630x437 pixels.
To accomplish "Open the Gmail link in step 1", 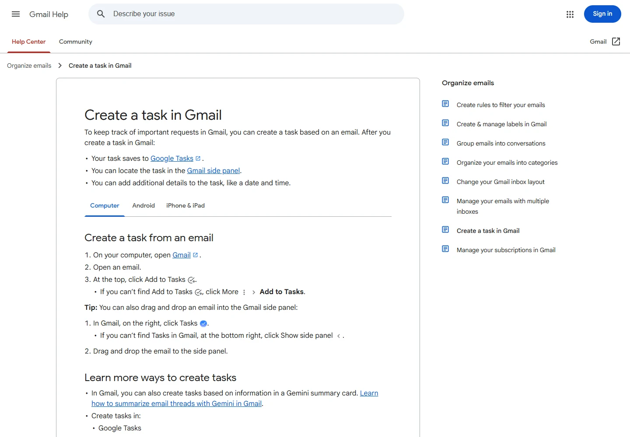I will [182, 255].
